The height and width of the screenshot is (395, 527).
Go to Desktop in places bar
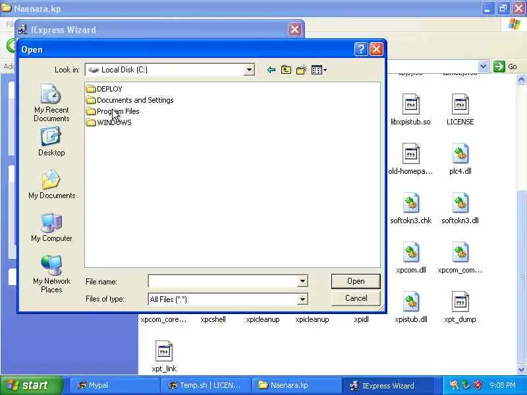(51, 142)
